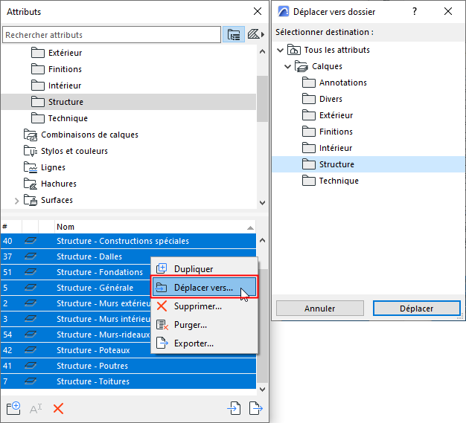The height and width of the screenshot is (423, 466).
Task: Click the Rechercher attributs search field
Action: [112, 35]
